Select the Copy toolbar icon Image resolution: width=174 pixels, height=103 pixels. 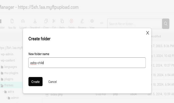(x=46, y=21)
